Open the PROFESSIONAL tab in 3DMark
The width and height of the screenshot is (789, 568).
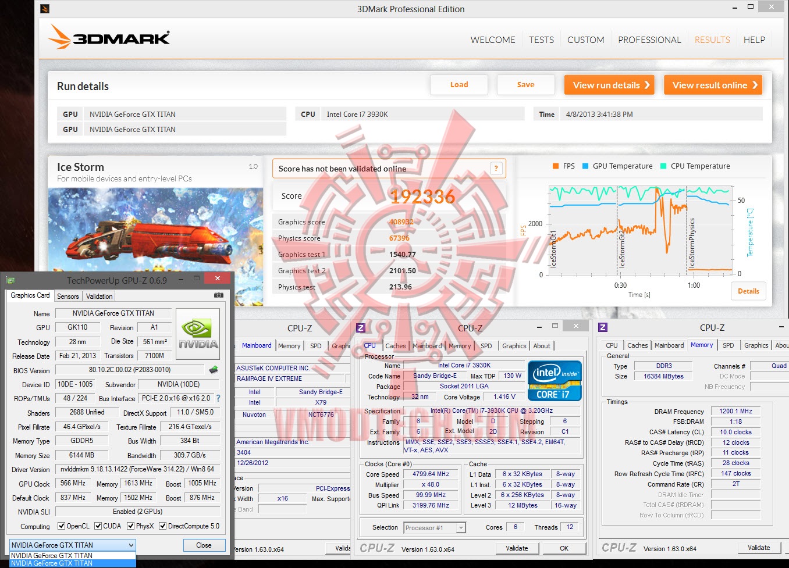(649, 40)
